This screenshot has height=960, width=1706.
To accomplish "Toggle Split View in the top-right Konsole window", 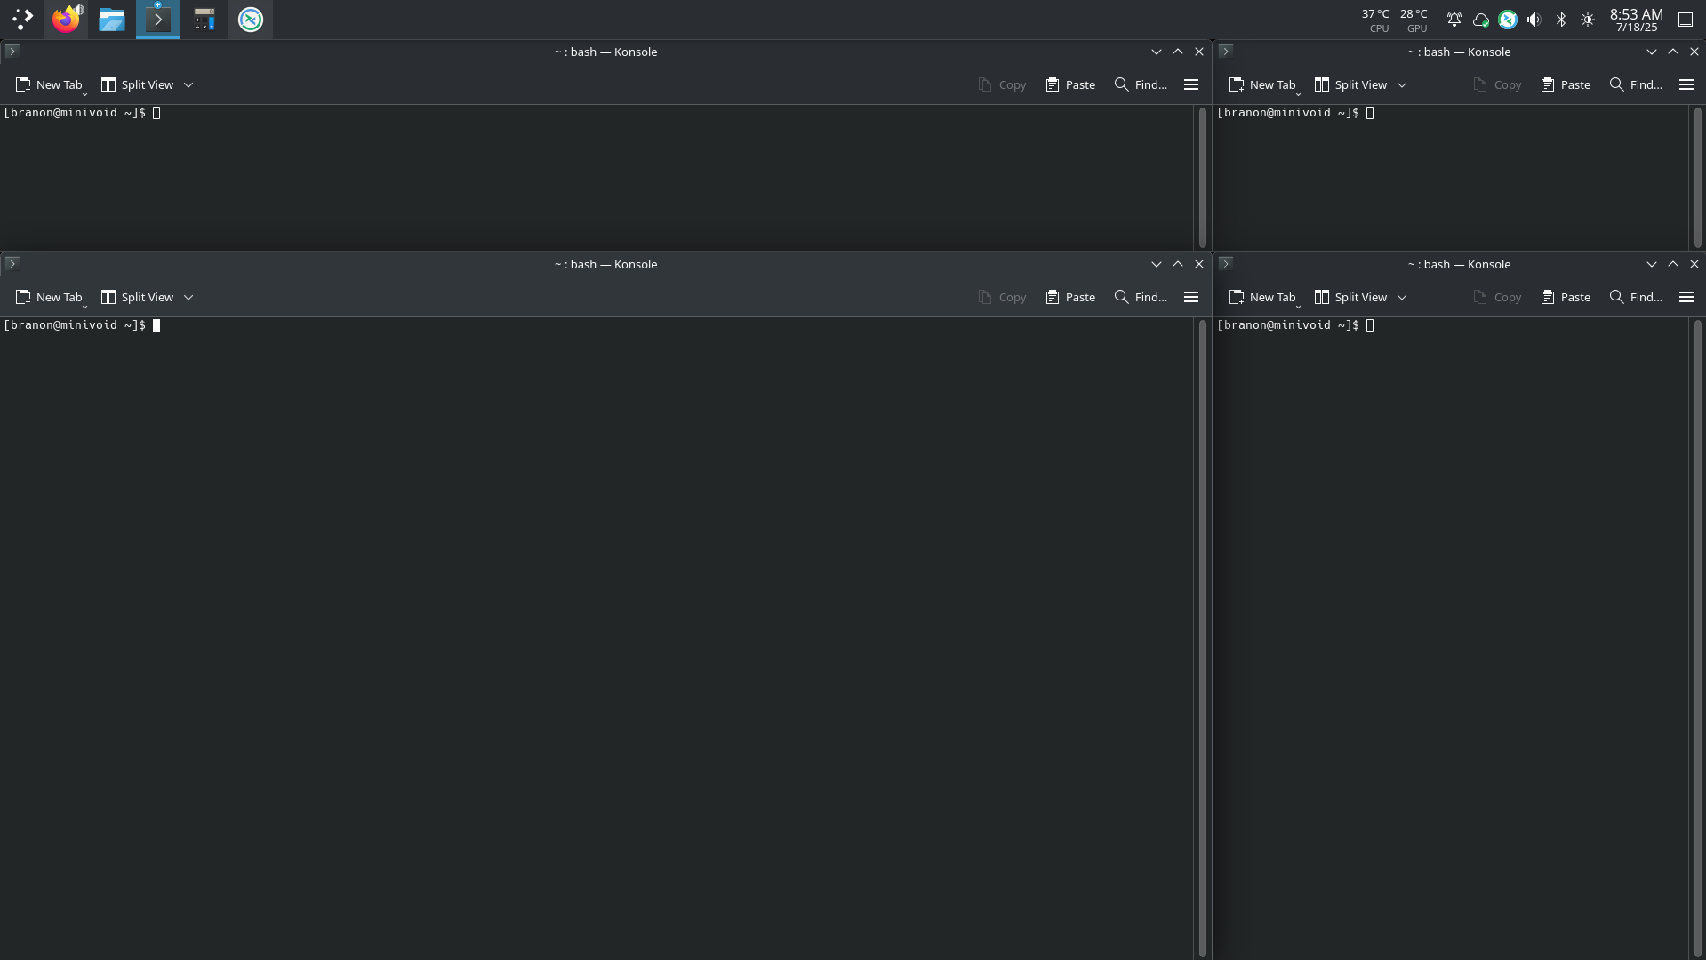I will tap(1350, 84).
